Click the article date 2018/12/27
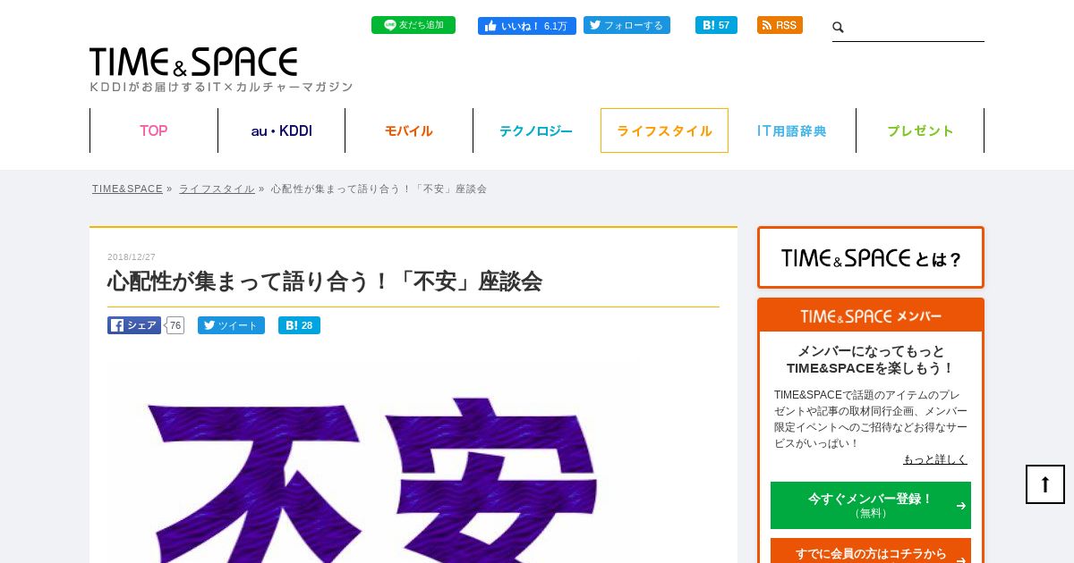The image size is (1074, 563). [x=132, y=257]
